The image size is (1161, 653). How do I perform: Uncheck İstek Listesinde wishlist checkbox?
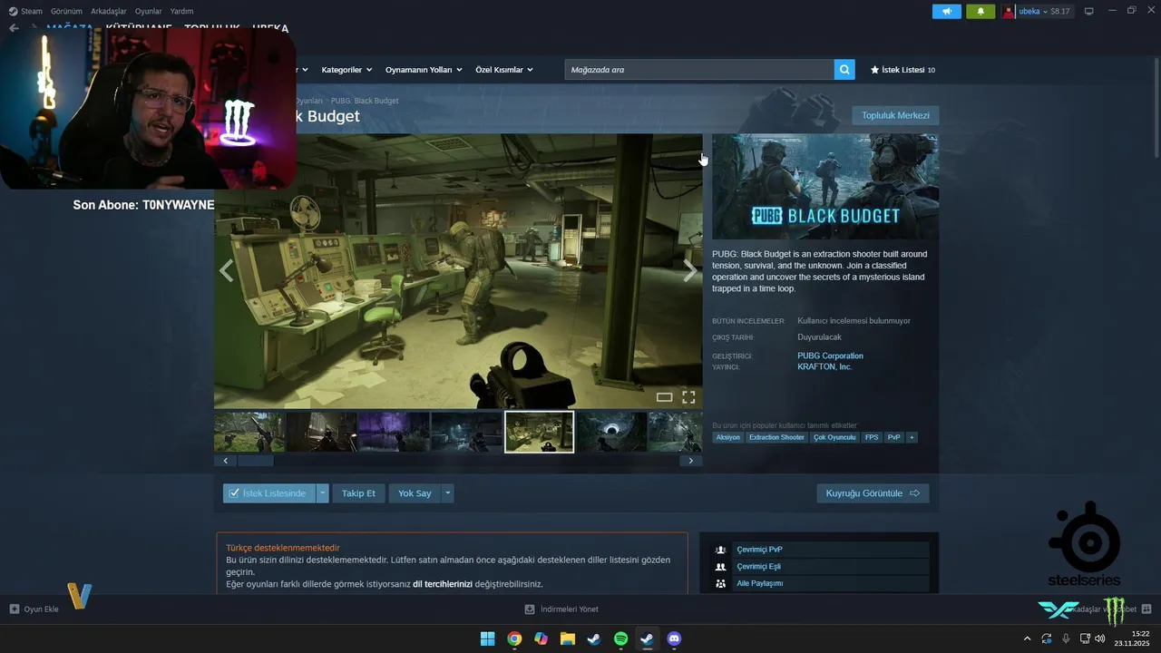234,493
